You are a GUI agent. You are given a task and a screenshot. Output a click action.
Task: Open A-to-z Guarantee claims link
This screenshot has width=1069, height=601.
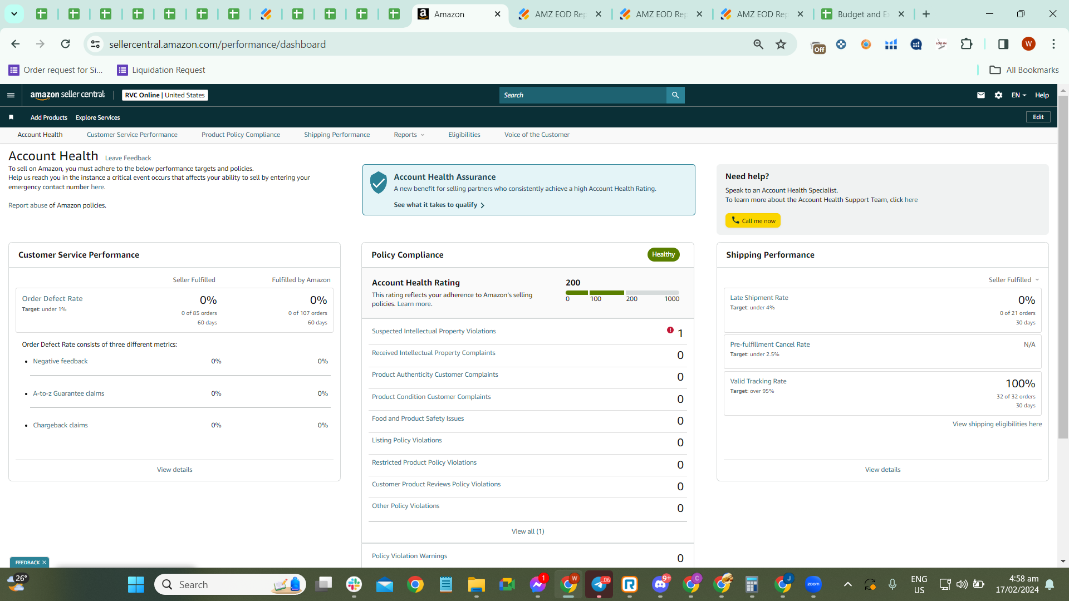click(68, 393)
